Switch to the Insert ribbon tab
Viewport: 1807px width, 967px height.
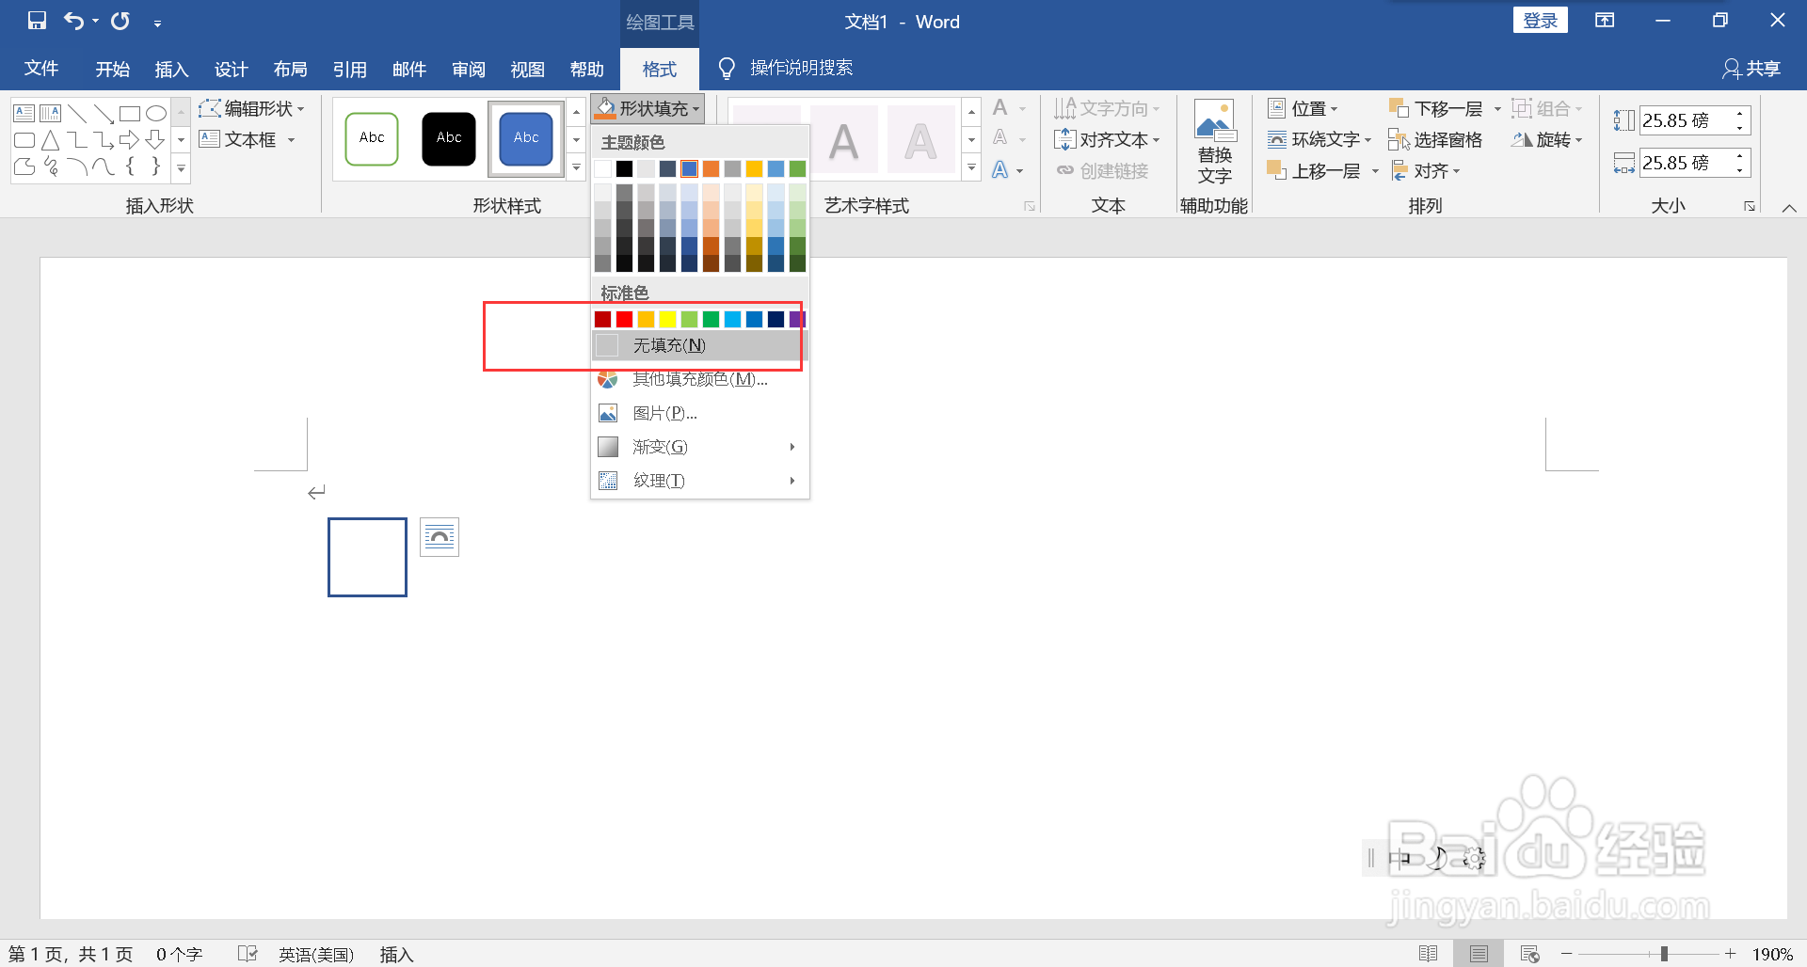tap(171, 69)
